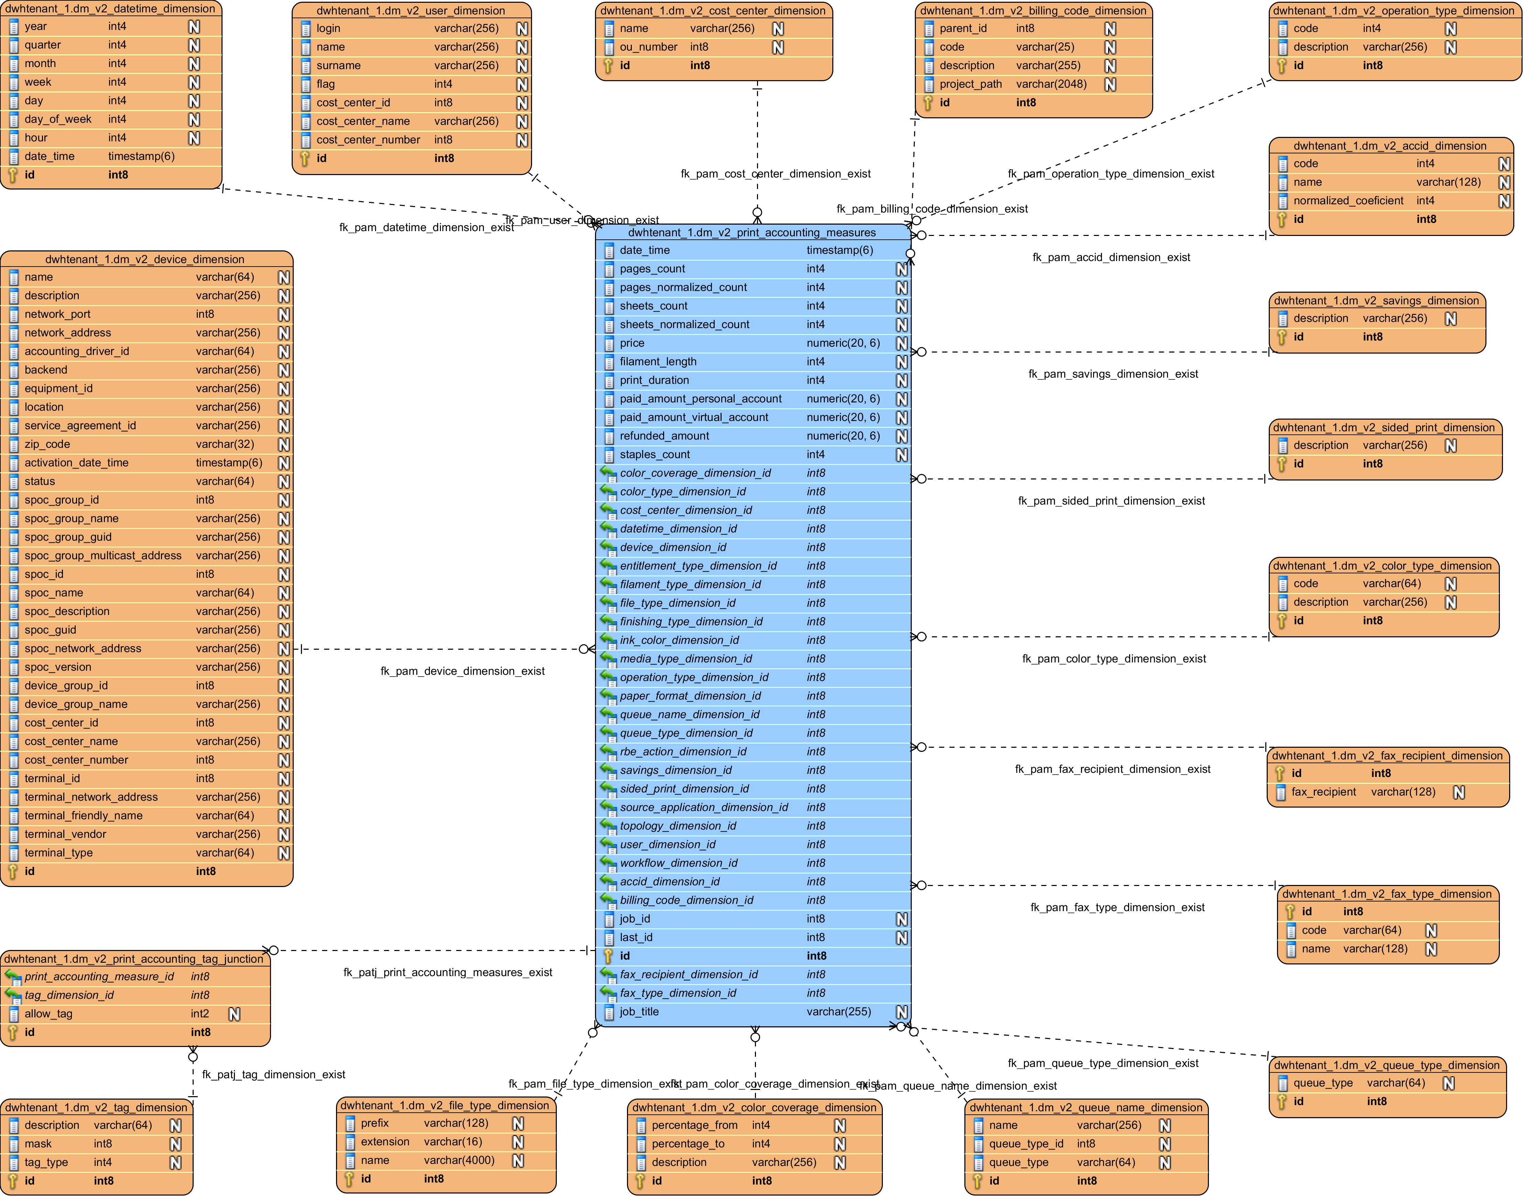This screenshot has height=1199, width=1526.
Task: Select the fk_patj_tag_dimension_exist relationship label
Action: point(274,1074)
